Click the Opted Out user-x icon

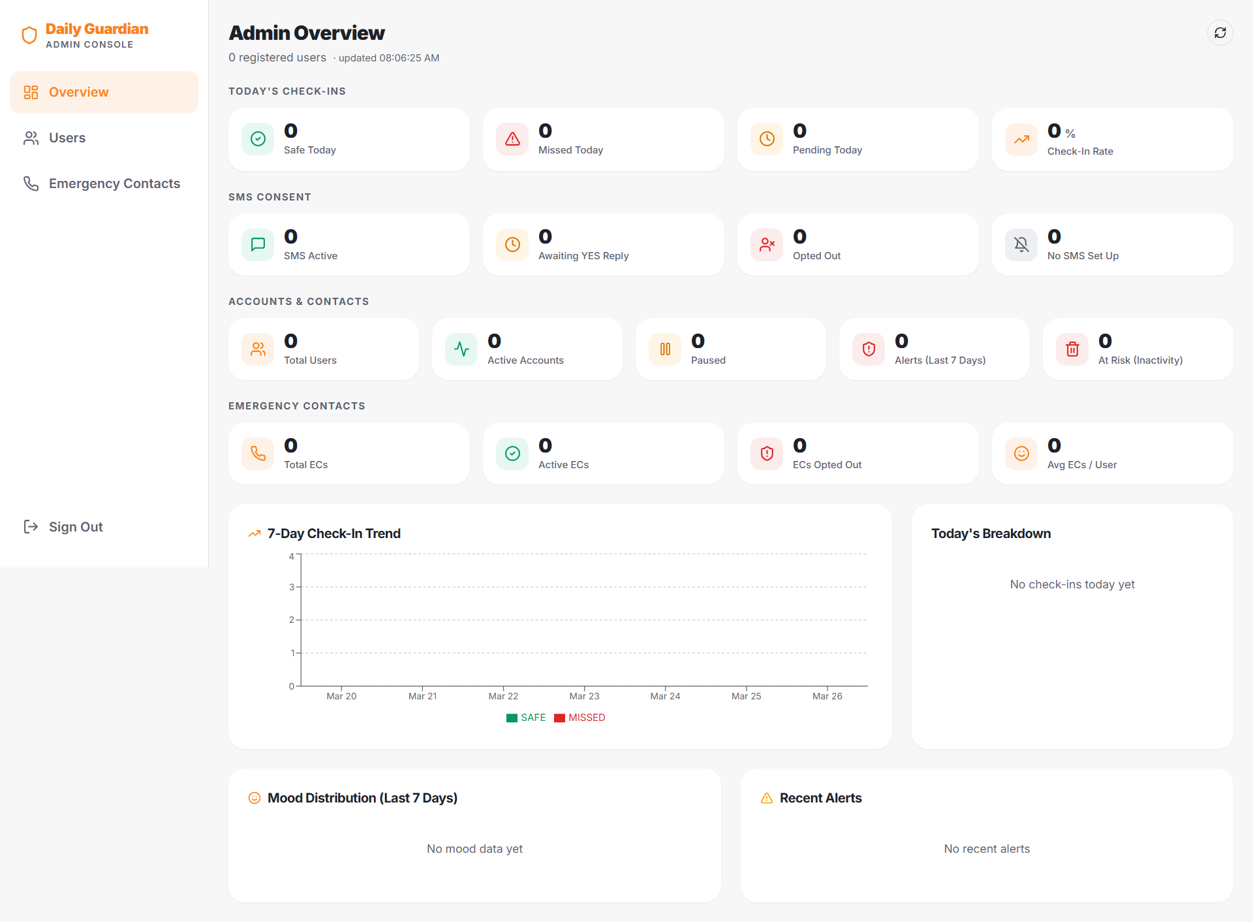(767, 244)
